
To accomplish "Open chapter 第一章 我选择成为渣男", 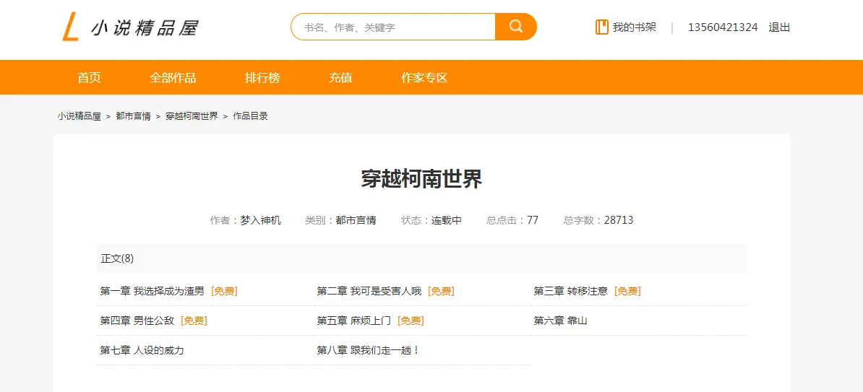I will tap(152, 291).
